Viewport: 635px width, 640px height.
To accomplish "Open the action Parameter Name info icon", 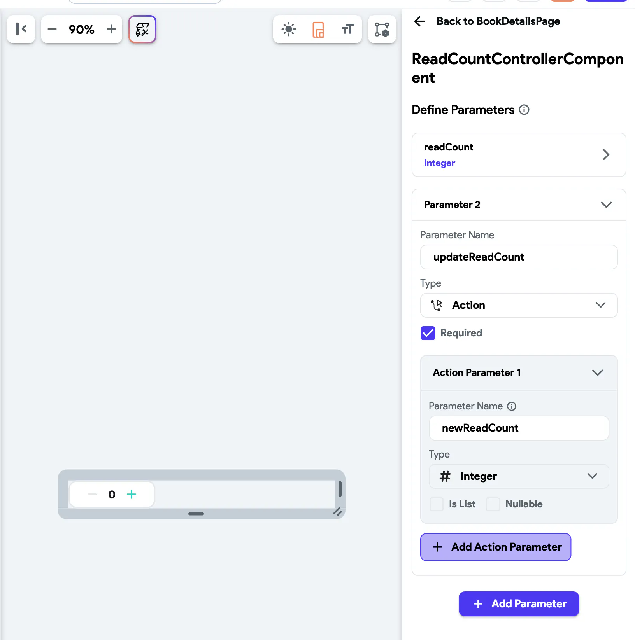I will point(512,406).
